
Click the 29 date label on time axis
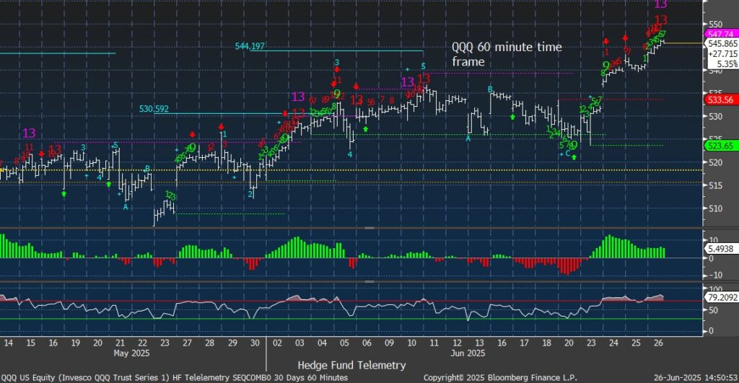[232, 343]
